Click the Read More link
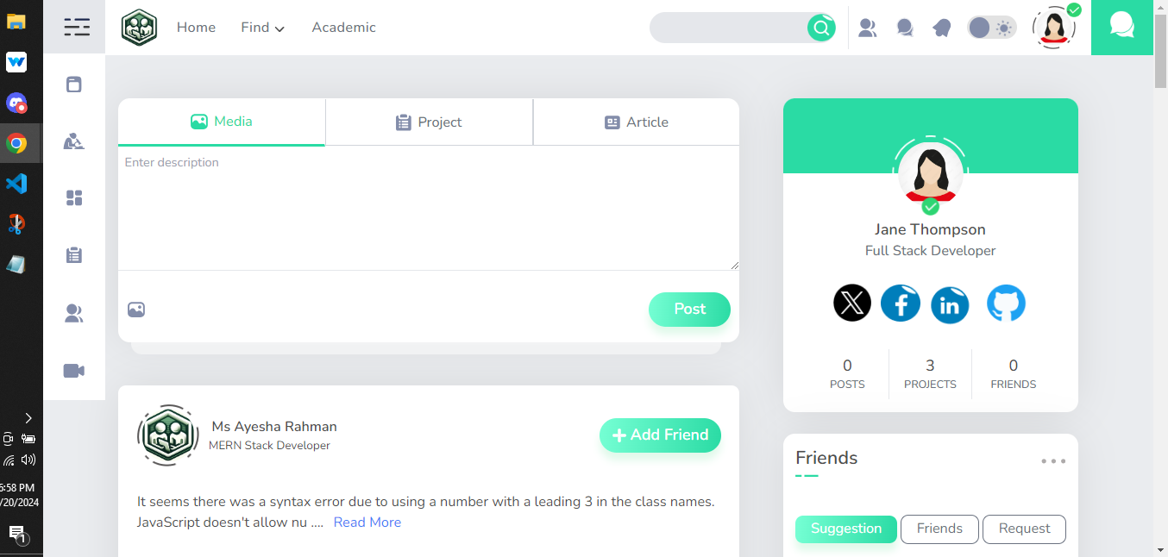The image size is (1168, 557). (367, 523)
